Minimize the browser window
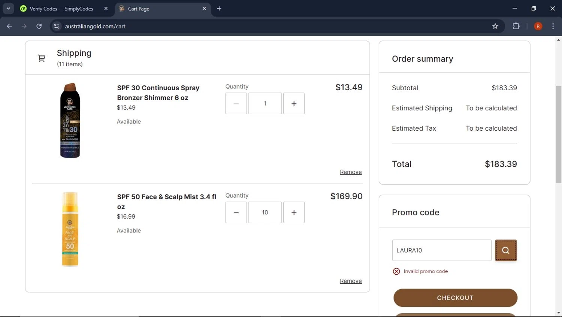 [514, 8]
